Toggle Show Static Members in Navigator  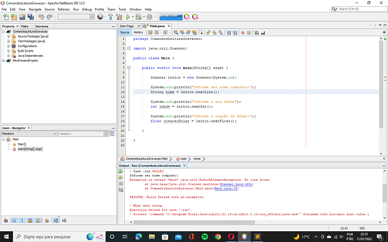pyautogui.click(x=22, y=221)
